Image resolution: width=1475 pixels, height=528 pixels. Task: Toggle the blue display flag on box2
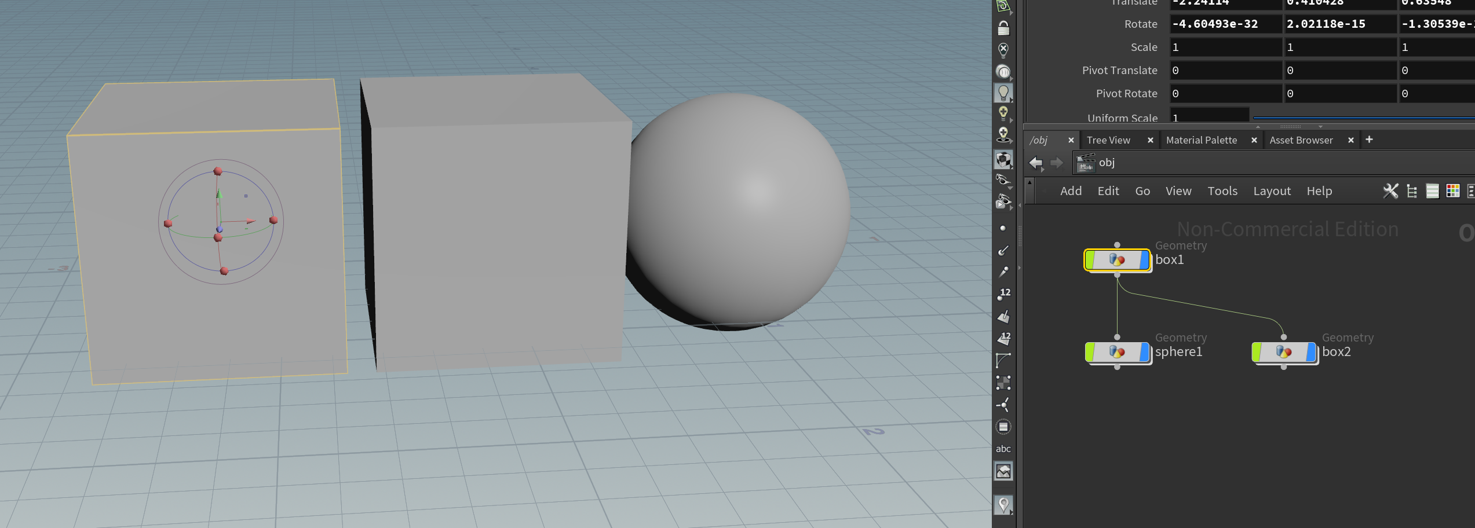click(1311, 352)
